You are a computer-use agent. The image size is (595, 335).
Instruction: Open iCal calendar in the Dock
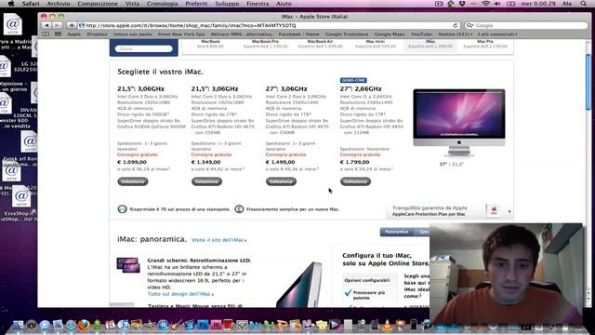tap(110, 325)
